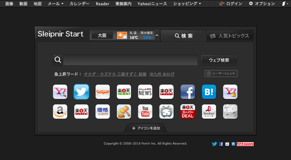Image resolution: width=291 pixels, height=160 pixels.
Task: Open the Yahoo search shortcut with magnifier
Action: coord(60,92)
